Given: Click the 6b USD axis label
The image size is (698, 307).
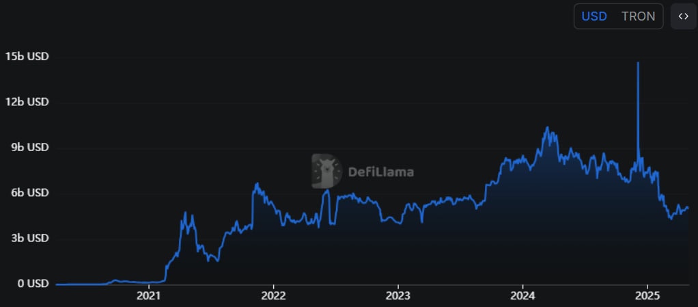Looking at the screenshot, I should (29, 193).
